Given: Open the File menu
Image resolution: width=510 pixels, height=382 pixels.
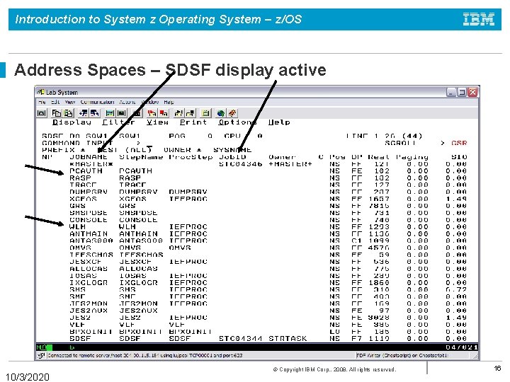Looking at the screenshot, I should pos(42,102).
